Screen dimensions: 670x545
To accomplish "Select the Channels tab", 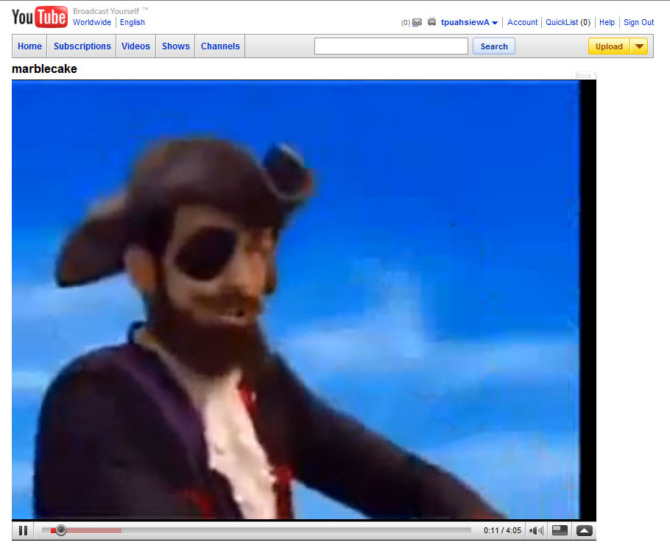I will point(220,46).
